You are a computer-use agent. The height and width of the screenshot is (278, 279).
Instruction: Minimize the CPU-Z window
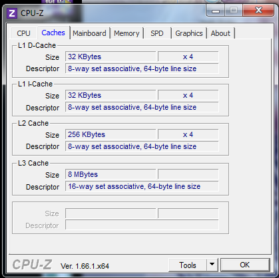[x=215, y=10]
